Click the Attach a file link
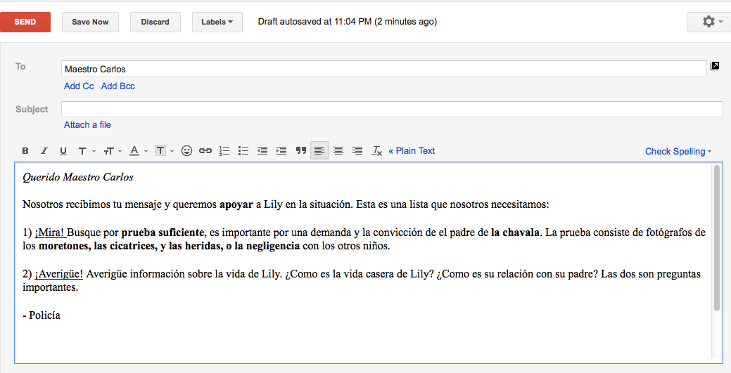Screen dimensions: 731x373 click(x=87, y=125)
